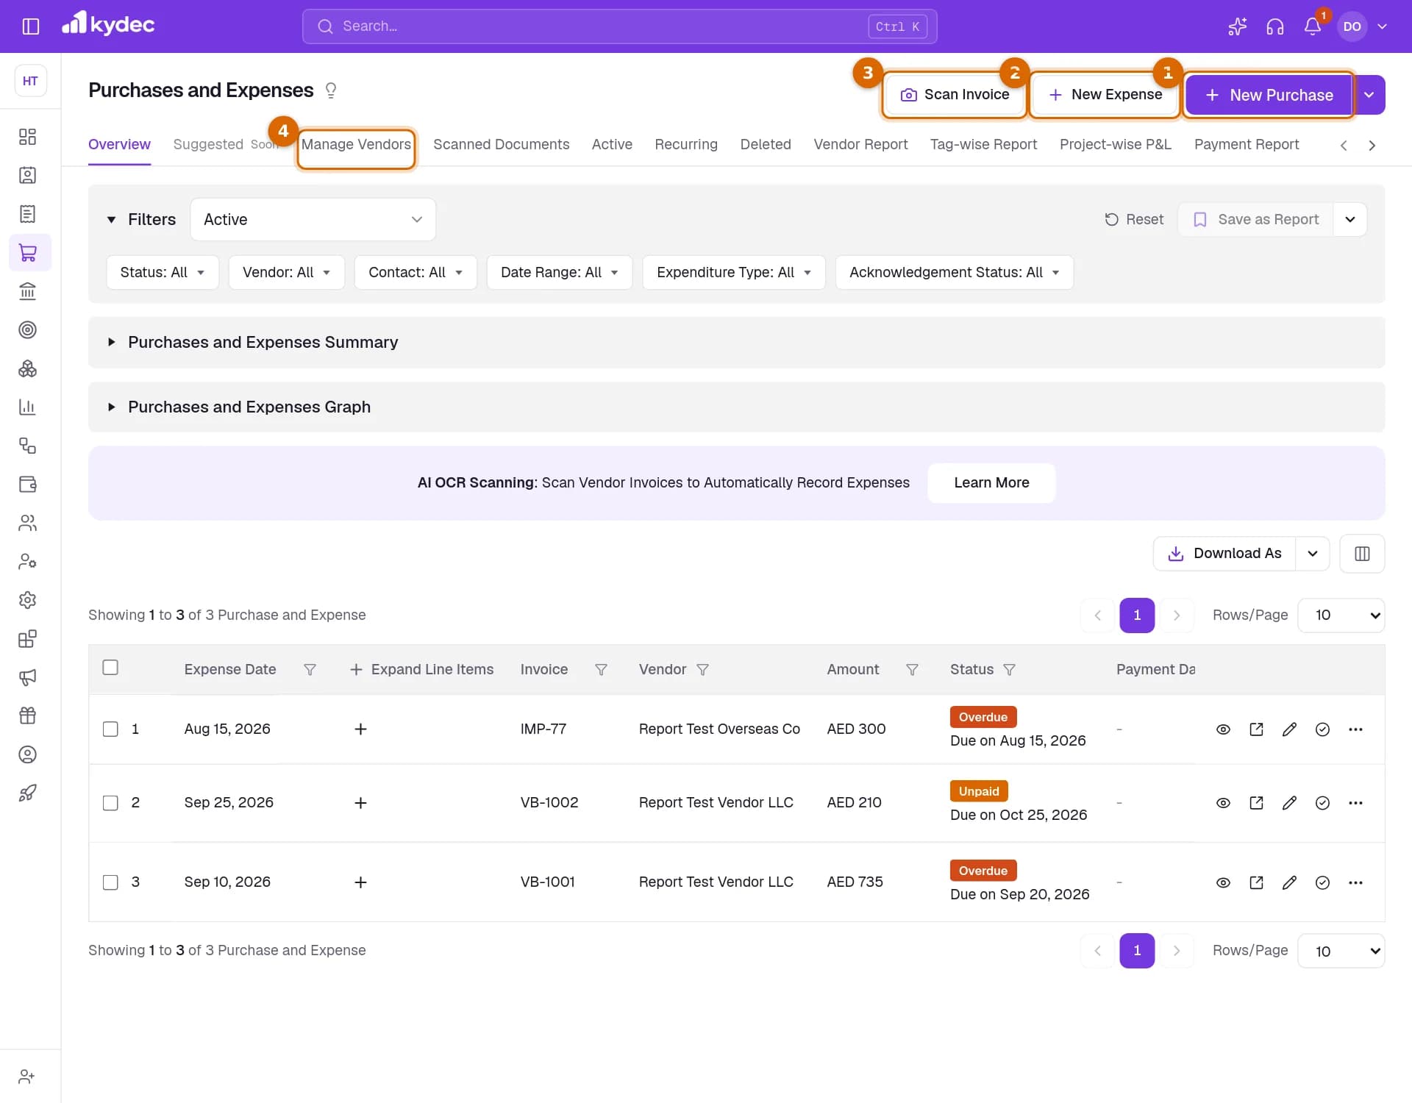Open the shopping cart purchases sidebar icon

(x=27, y=252)
